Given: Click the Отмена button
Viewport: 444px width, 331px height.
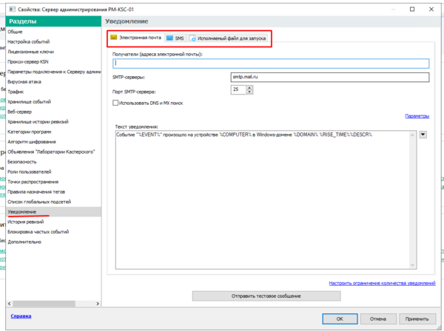Looking at the screenshot, I should point(378,319).
